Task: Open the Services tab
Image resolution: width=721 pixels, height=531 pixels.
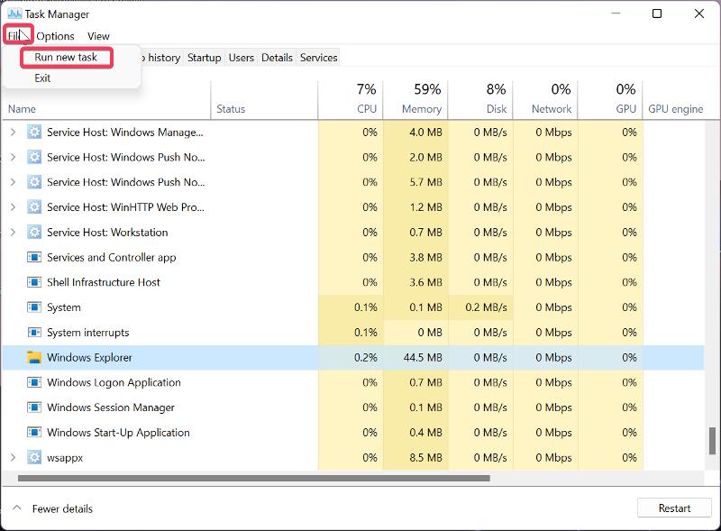Action: pos(318,58)
